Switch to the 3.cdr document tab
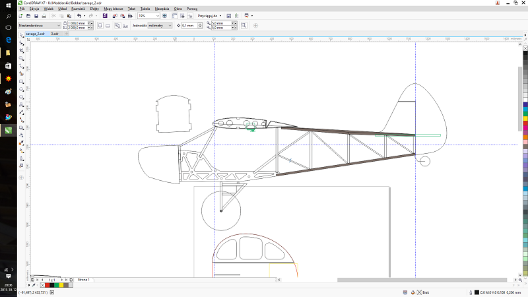528x297 pixels. [55, 34]
